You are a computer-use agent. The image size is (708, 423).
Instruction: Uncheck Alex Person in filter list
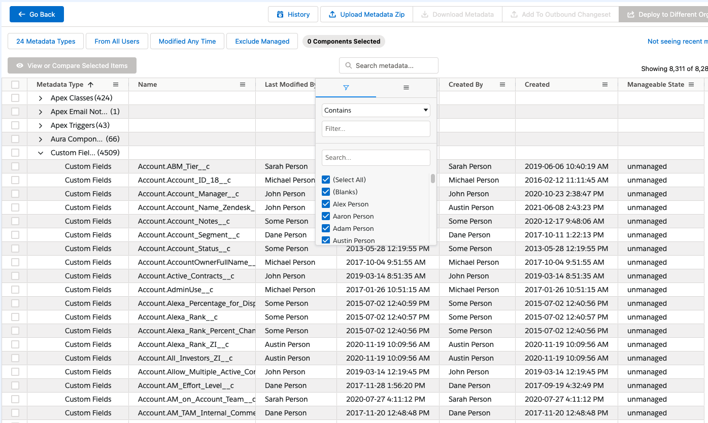(x=326, y=204)
